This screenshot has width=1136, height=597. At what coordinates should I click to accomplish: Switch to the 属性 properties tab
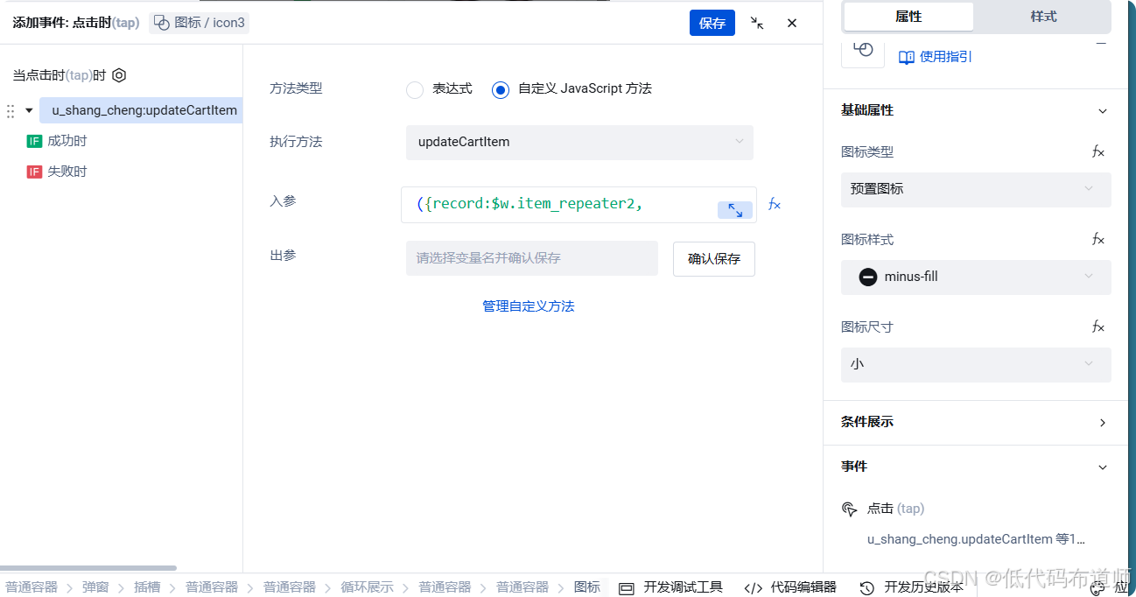[908, 17]
